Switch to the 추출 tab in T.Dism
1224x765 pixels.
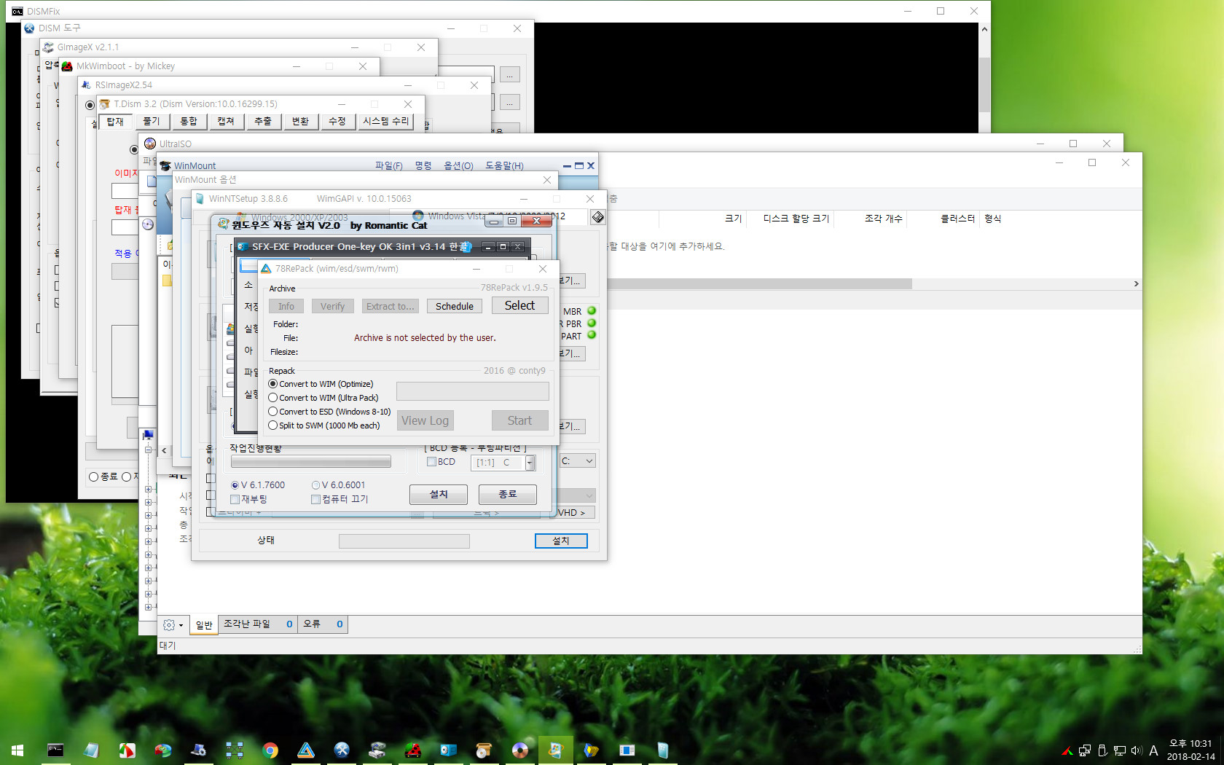click(263, 122)
